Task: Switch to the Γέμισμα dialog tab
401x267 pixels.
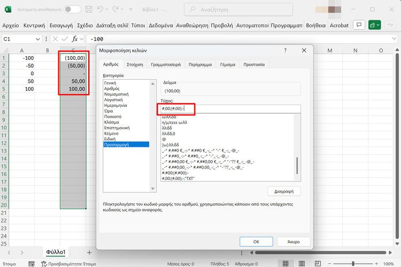Action: tap(228, 65)
